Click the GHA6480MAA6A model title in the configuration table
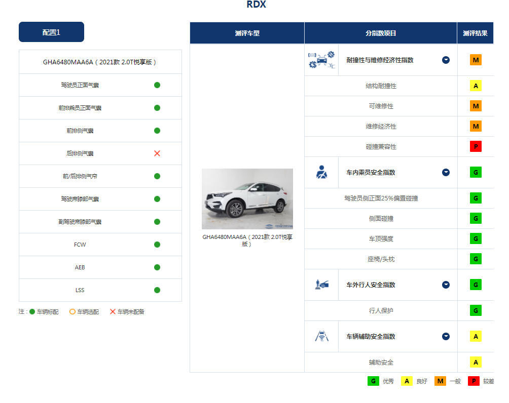 pyautogui.click(x=100, y=62)
